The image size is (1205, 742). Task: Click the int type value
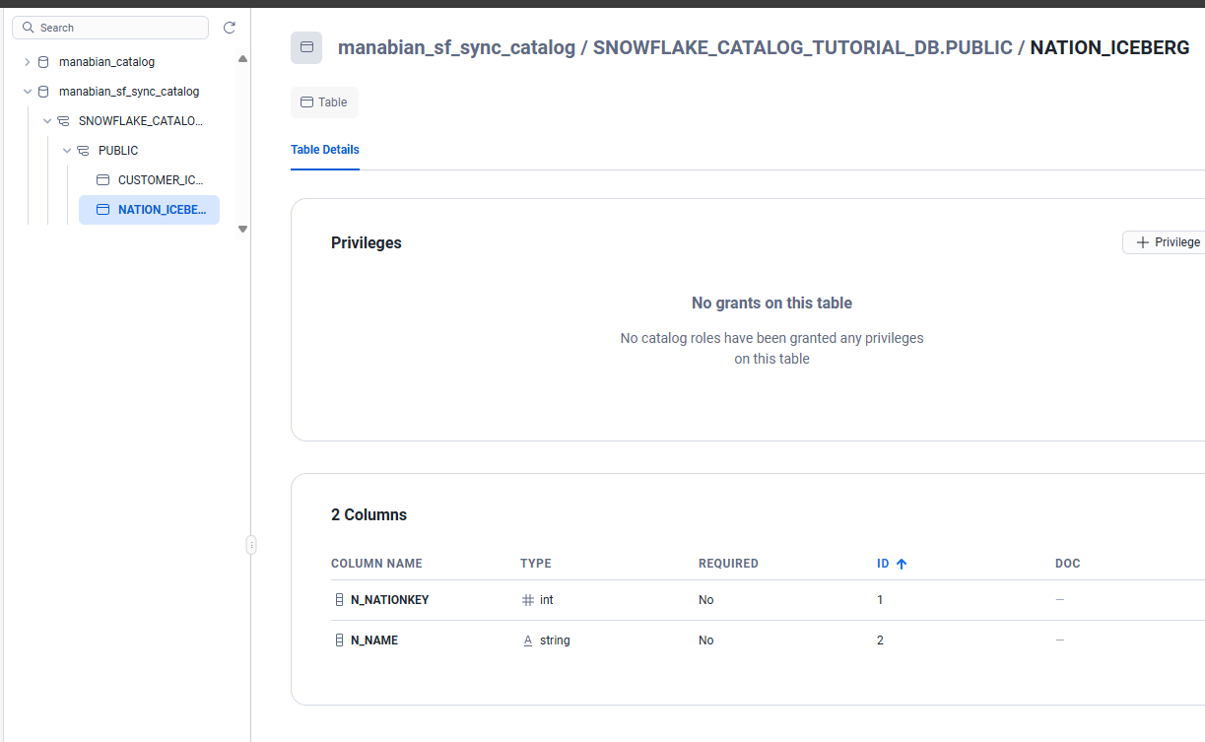click(x=547, y=600)
